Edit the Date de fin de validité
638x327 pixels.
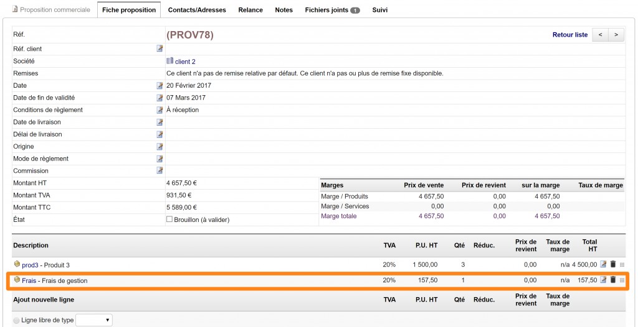160,98
